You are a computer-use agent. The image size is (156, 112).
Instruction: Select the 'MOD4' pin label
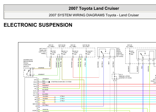tap(35, 104)
